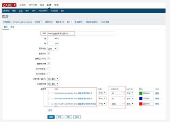The width and height of the screenshot is (170, 122).
Task: Open the 功能 dropdown in item row 1
Action: pos(102,93)
